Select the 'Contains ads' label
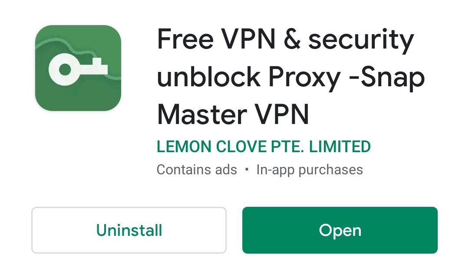469x274 pixels. click(197, 170)
